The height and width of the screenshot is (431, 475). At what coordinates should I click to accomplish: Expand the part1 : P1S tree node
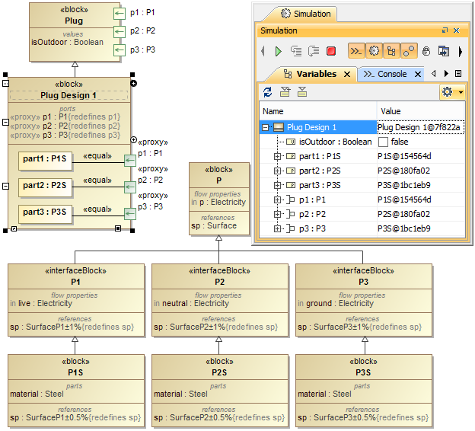point(278,156)
